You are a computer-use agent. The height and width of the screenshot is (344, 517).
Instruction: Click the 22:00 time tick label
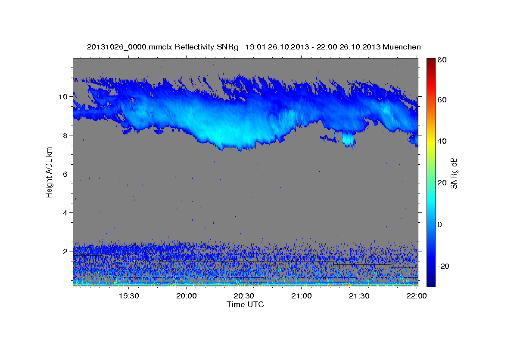pos(417,296)
